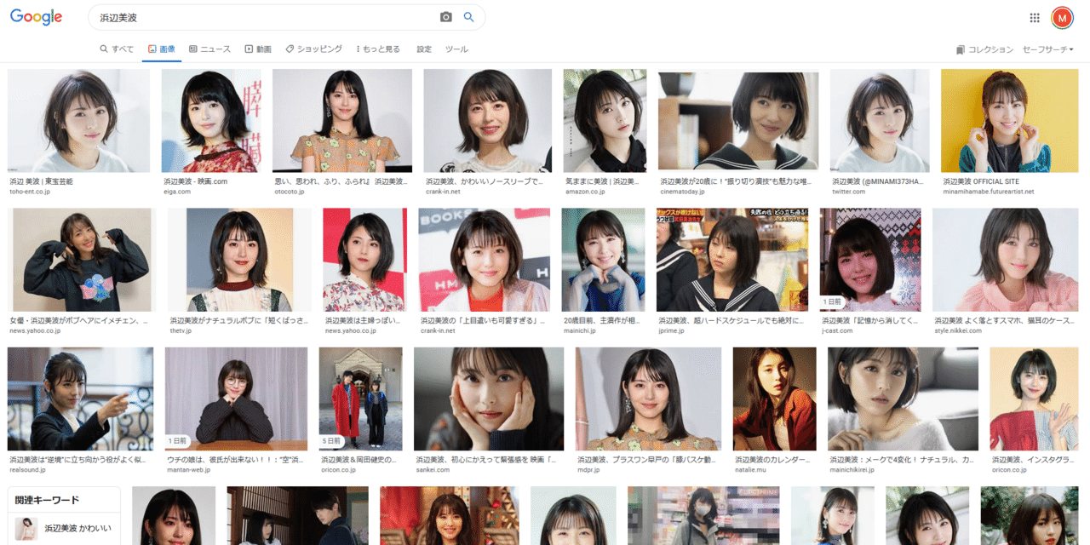Open the ショッピング tab
The image size is (1090, 545).
tap(313, 49)
